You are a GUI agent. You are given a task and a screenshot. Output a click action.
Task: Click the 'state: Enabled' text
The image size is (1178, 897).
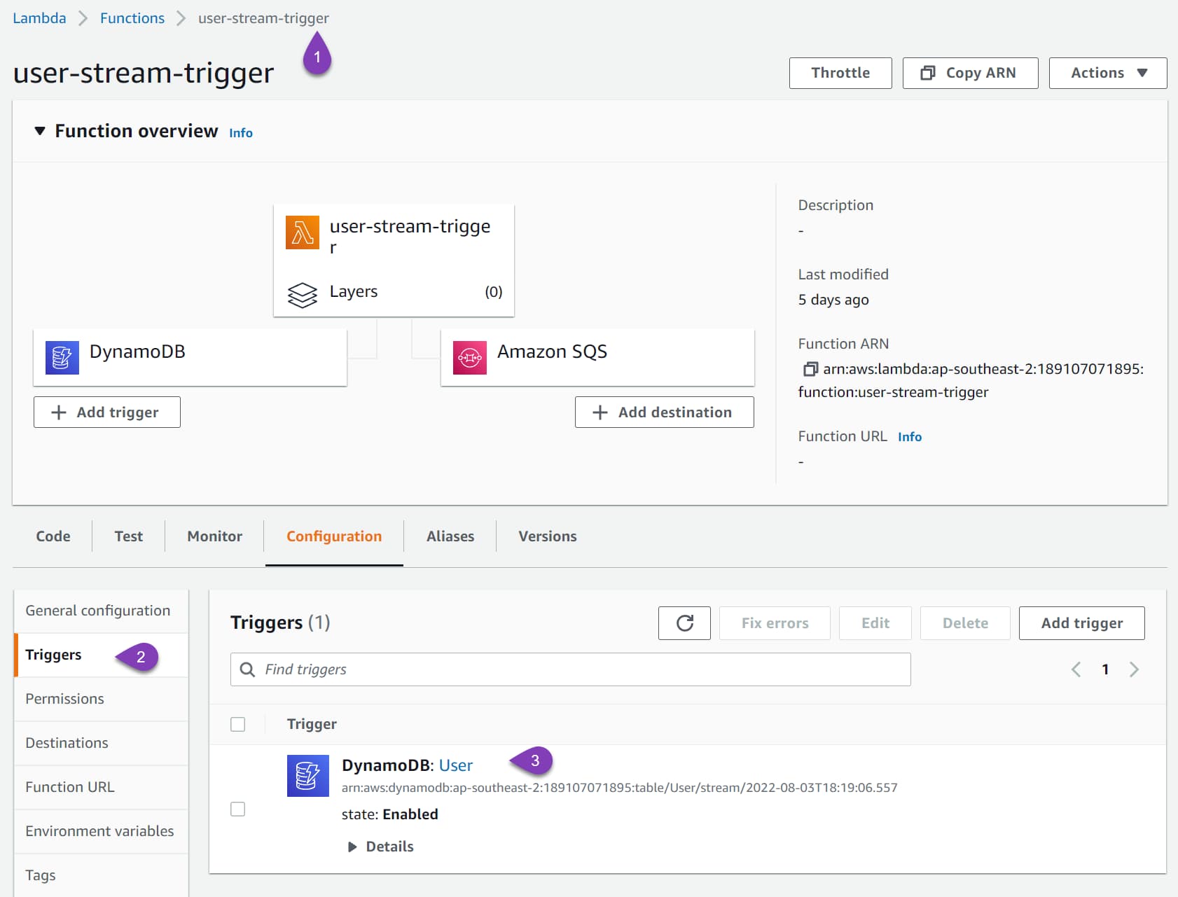tap(390, 814)
